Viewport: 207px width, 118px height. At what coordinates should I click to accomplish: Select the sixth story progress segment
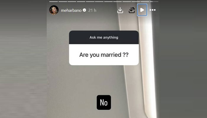click(99, 1)
